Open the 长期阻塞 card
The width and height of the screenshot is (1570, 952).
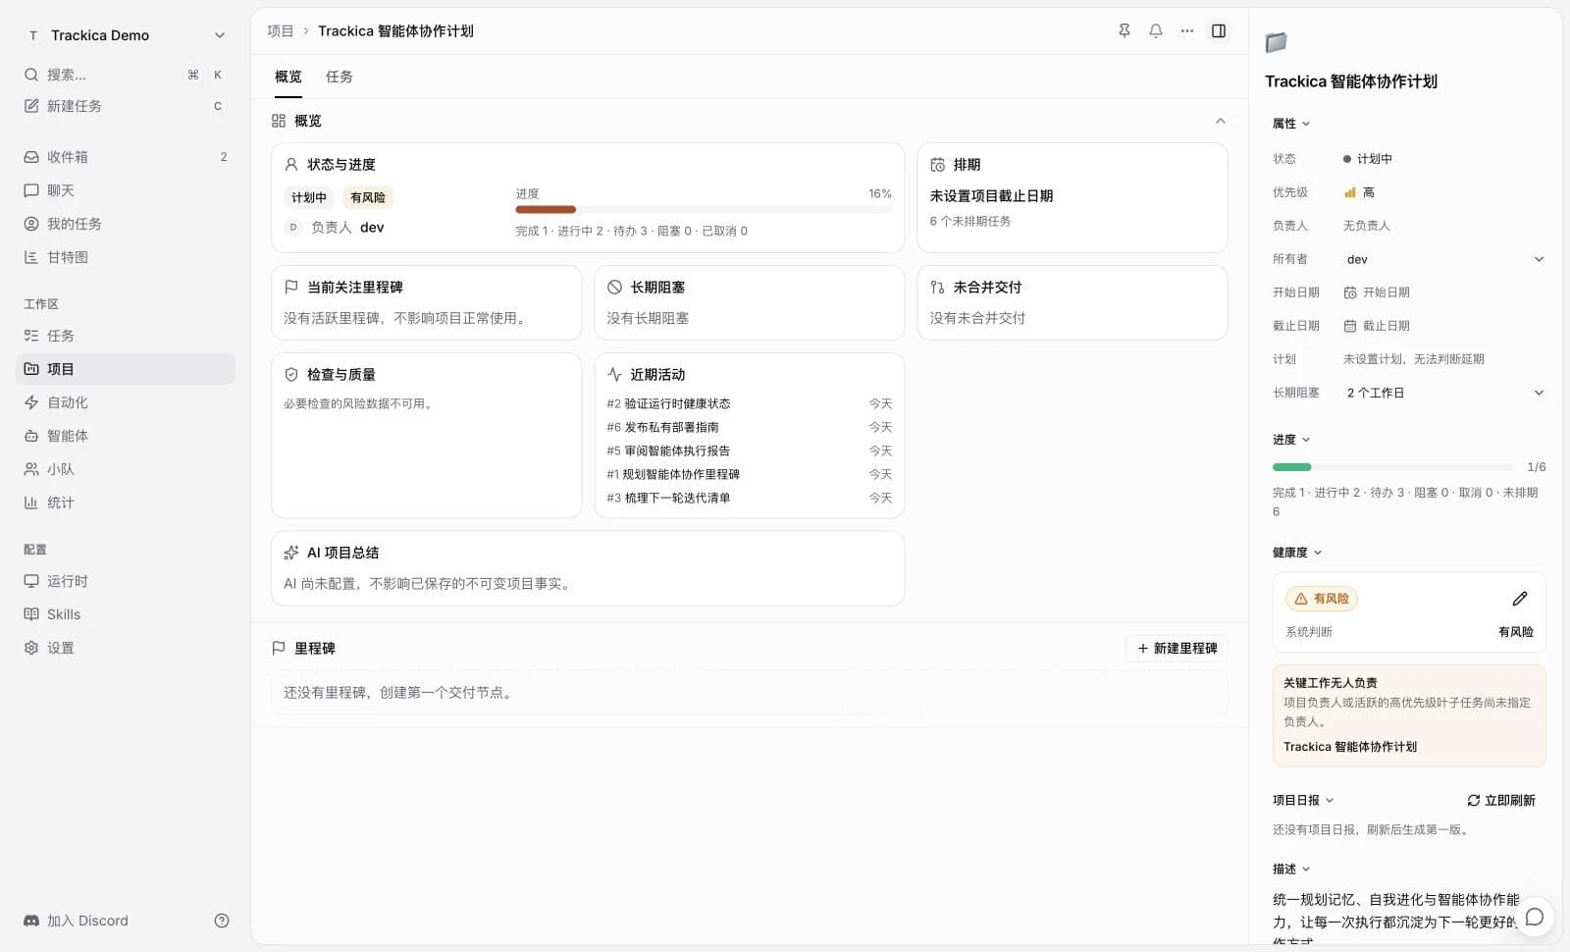[750, 302]
